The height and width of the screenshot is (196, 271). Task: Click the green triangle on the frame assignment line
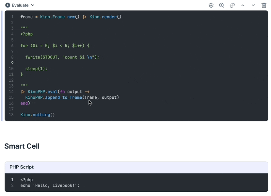[x=85, y=17]
